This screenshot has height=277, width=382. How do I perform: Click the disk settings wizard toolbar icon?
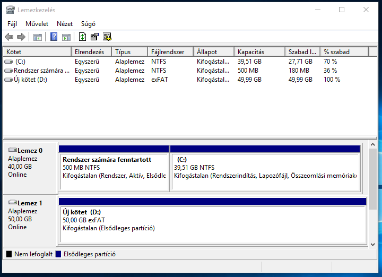107,37
